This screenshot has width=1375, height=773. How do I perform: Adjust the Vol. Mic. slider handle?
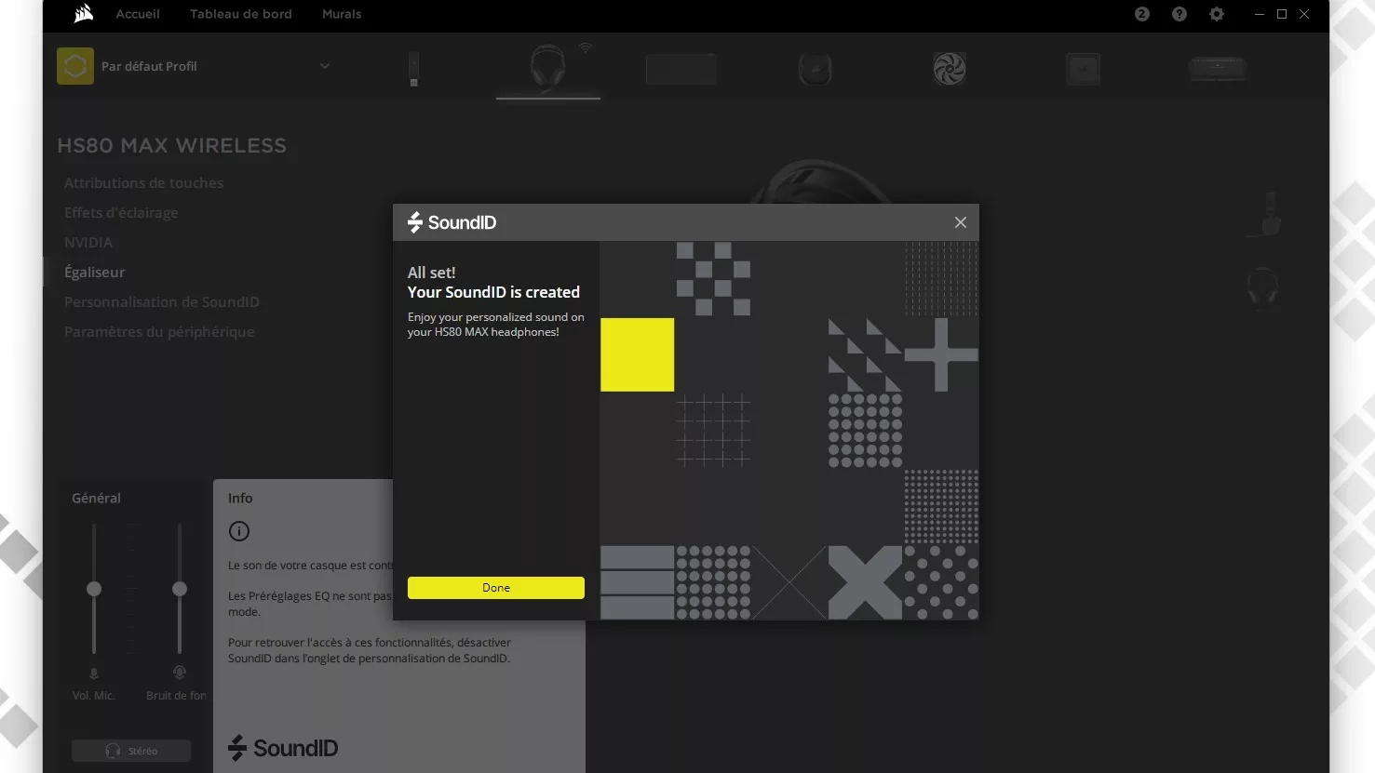(x=94, y=589)
